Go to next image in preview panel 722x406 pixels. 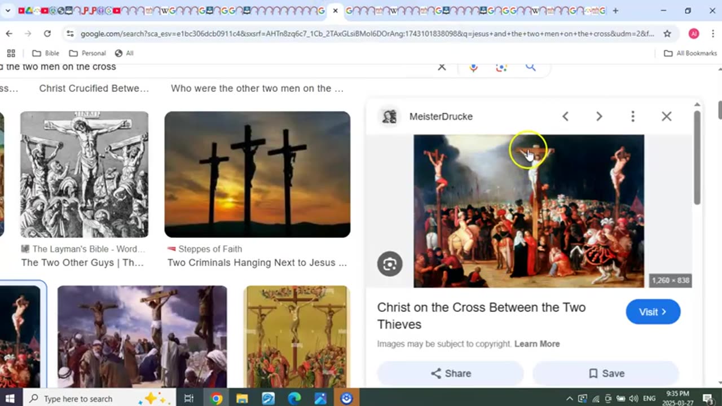point(599,116)
